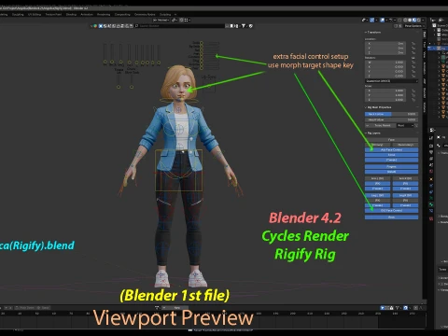Open the snapping options popover

click(x=188, y=20)
